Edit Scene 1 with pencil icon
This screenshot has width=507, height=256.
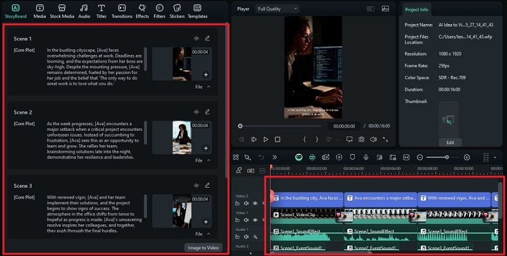click(207, 38)
